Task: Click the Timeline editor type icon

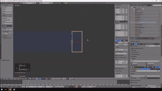Action: point(2,87)
